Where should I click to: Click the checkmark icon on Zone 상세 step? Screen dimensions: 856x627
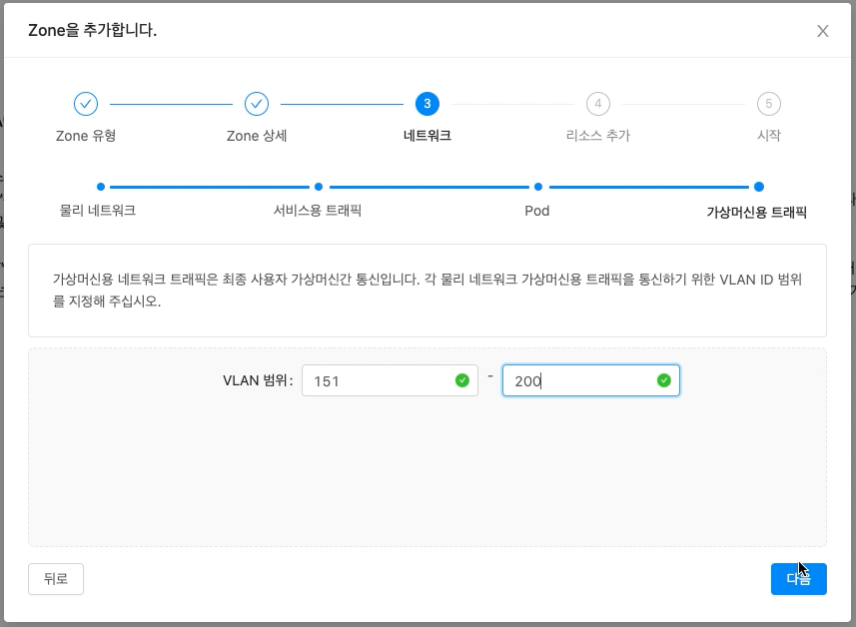pyautogui.click(x=257, y=103)
